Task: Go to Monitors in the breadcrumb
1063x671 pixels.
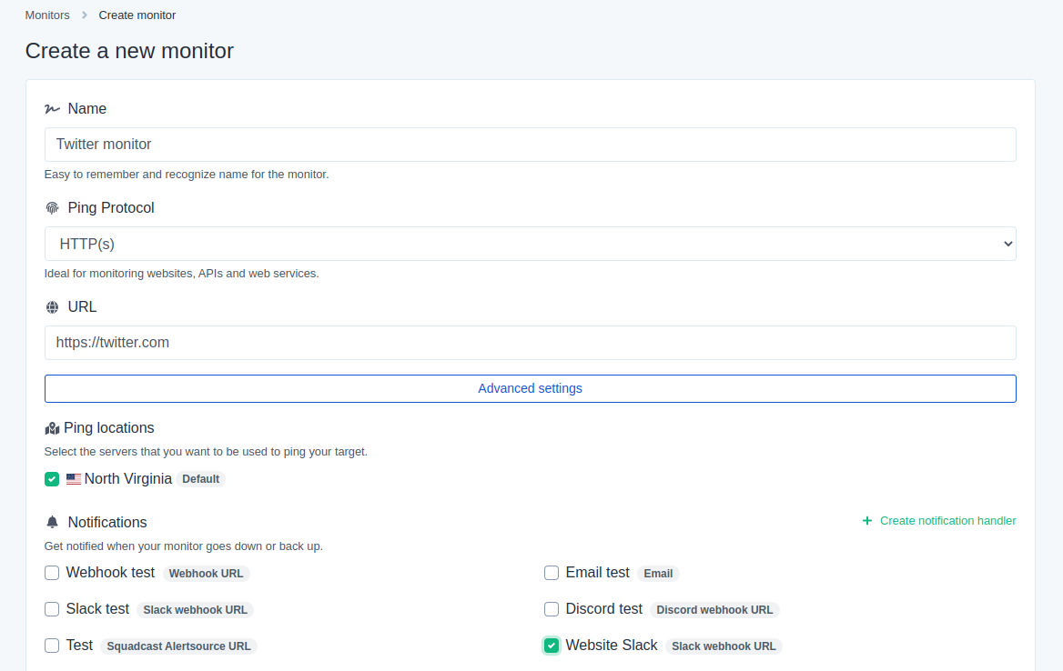Action: 47,15
